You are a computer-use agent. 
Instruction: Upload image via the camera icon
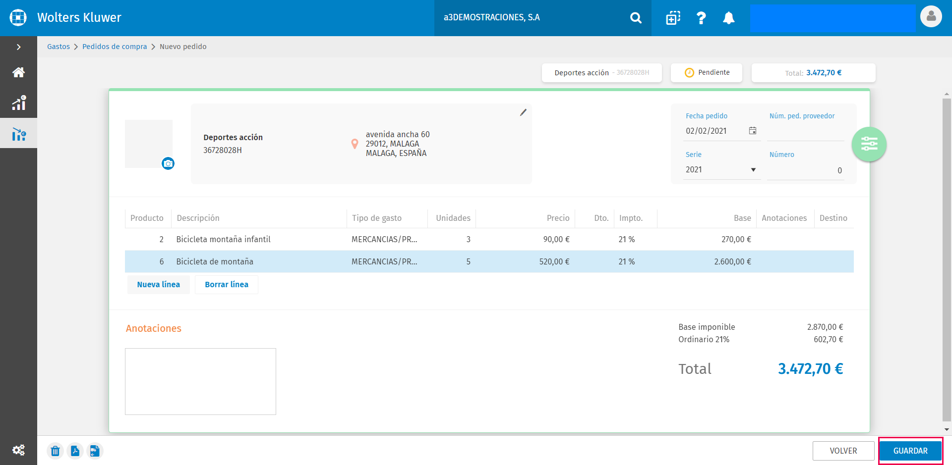coord(168,163)
